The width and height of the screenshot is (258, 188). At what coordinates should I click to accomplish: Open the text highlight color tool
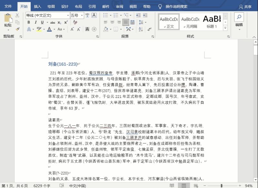(x=39, y=29)
